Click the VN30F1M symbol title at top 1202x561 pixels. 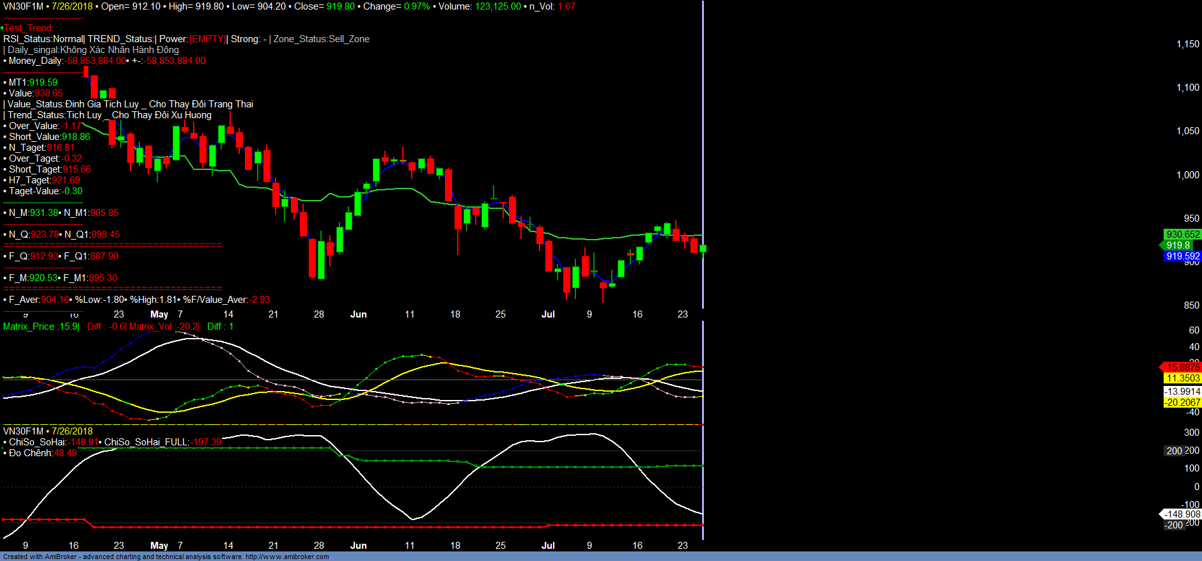pyautogui.click(x=23, y=6)
